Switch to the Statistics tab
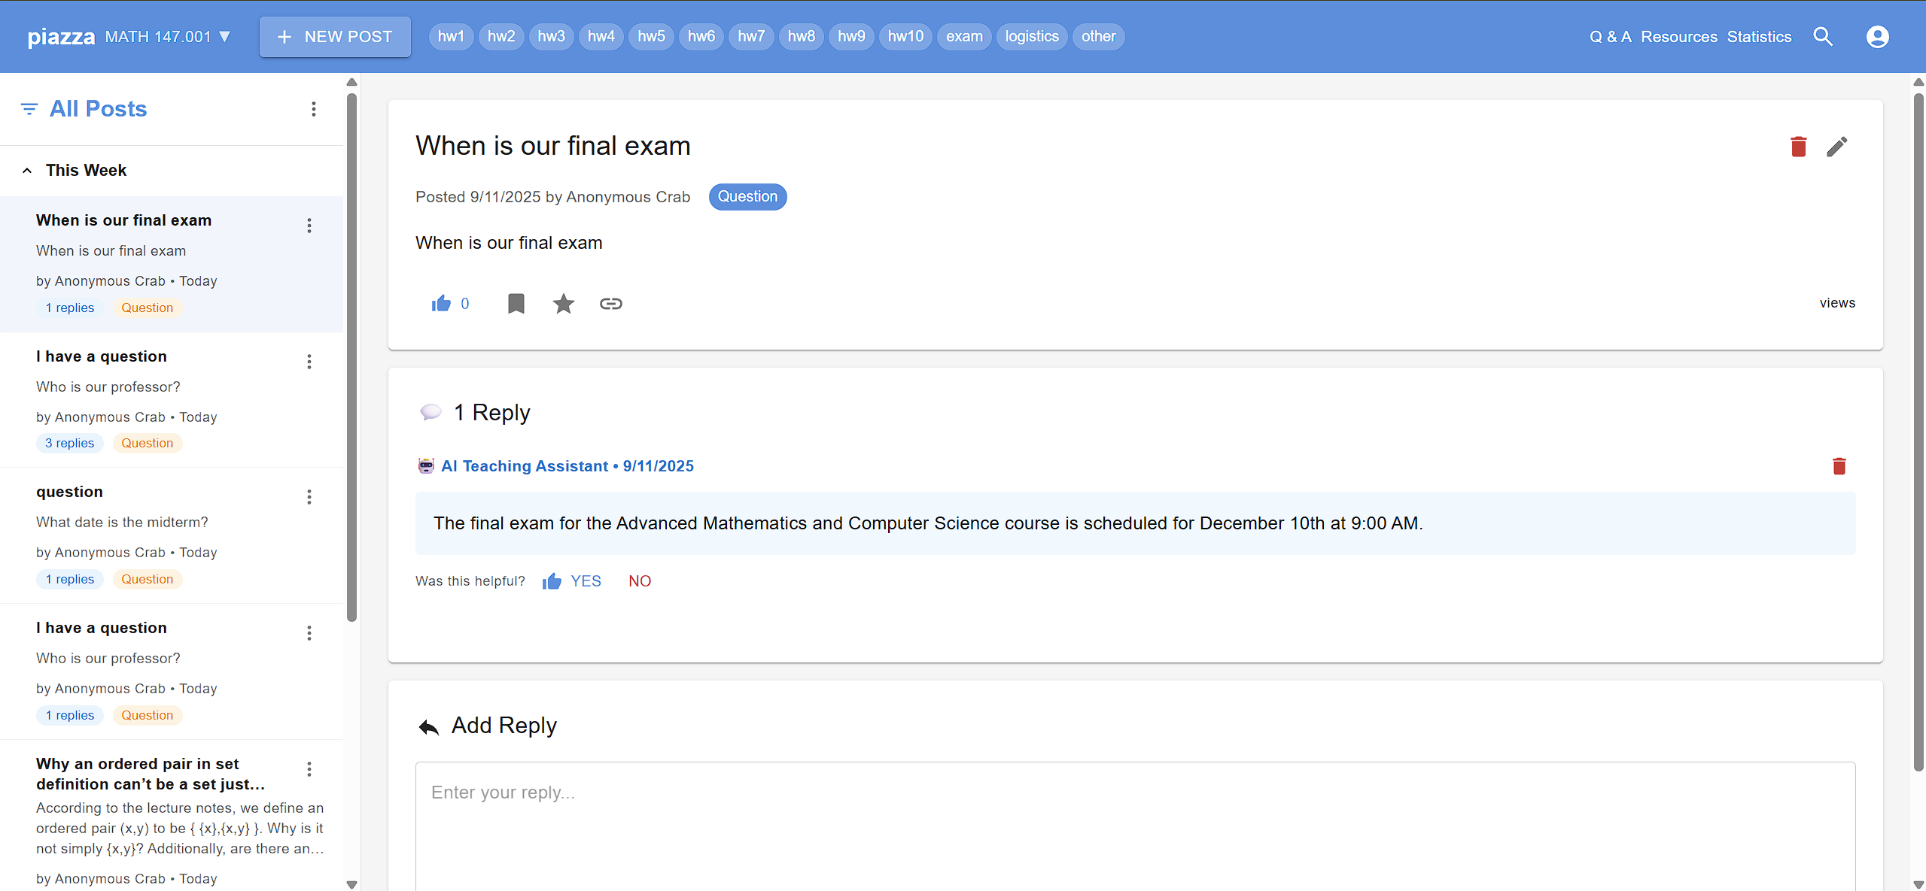The height and width of the screenshot is (891, 1926). [x=1759, y=36]
